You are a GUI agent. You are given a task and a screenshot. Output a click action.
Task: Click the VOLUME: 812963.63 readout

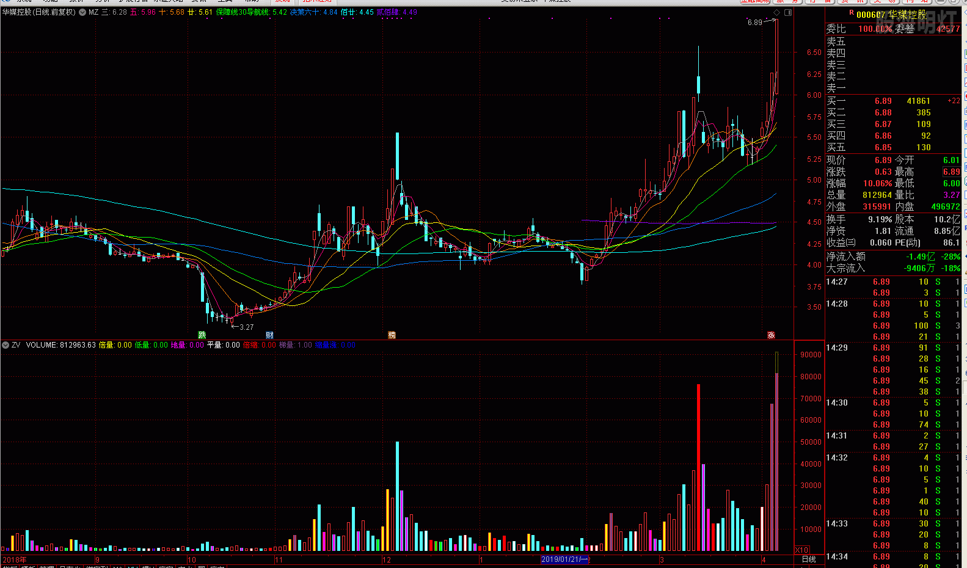(x=61, y=345)
